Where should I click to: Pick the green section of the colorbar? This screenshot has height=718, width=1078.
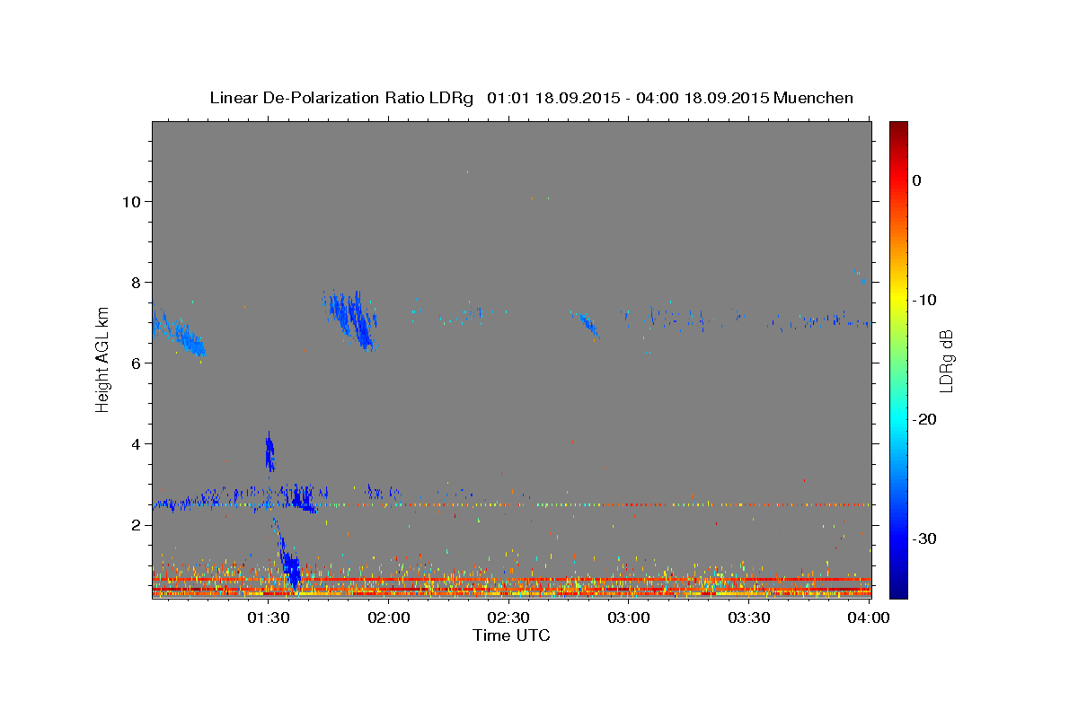pos(898,359)
